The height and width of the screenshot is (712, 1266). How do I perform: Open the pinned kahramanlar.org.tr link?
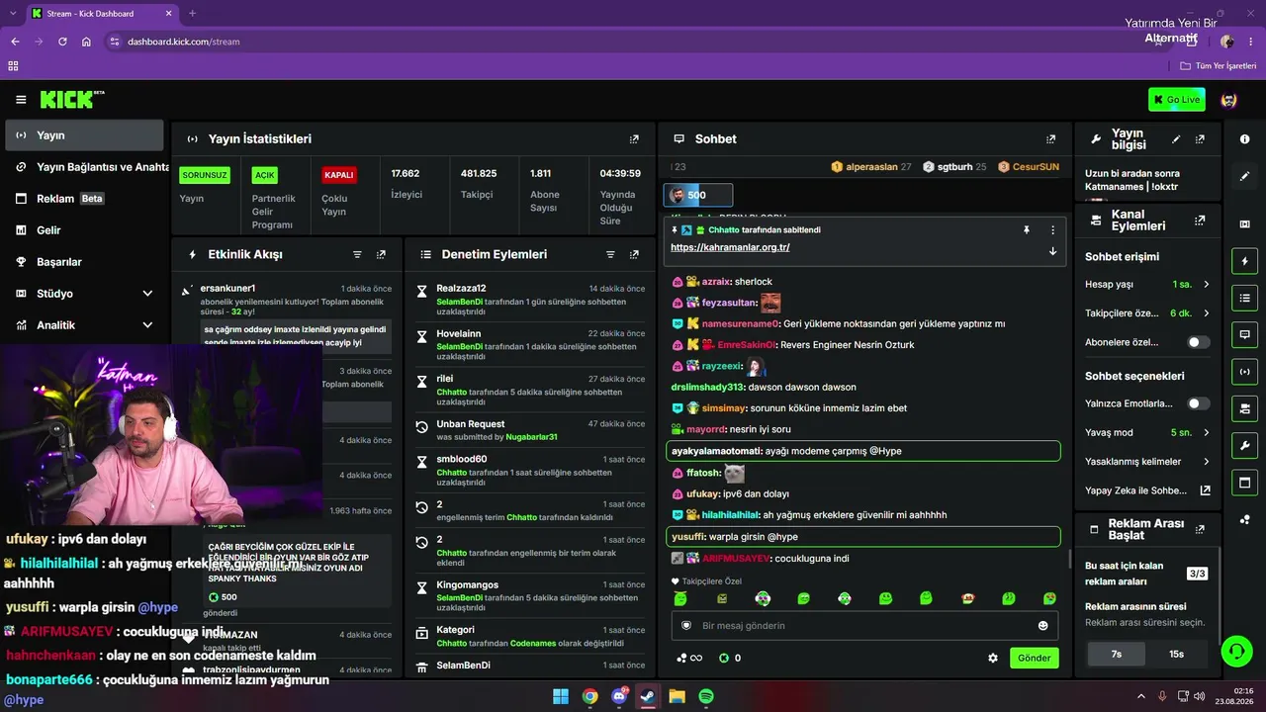pyautogui.click(x=730, y=247)
